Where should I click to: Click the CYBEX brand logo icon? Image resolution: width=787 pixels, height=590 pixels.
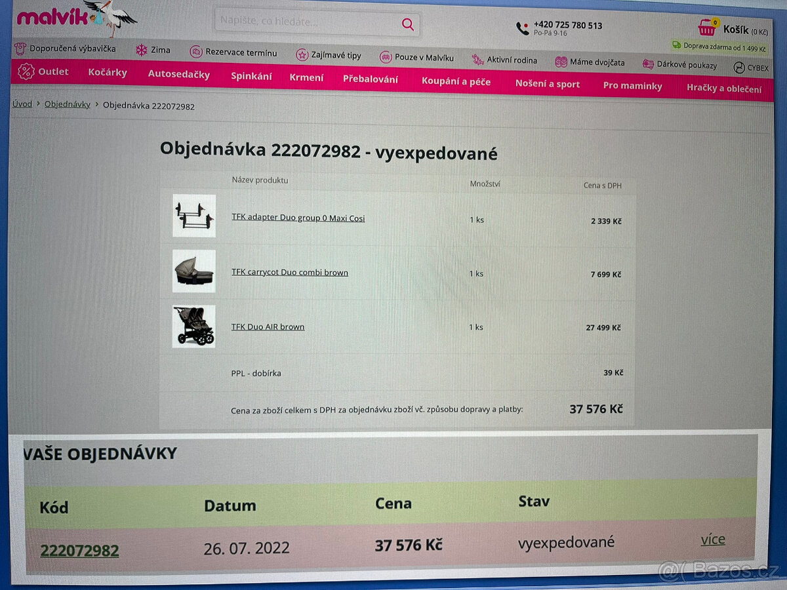point(739,67)
